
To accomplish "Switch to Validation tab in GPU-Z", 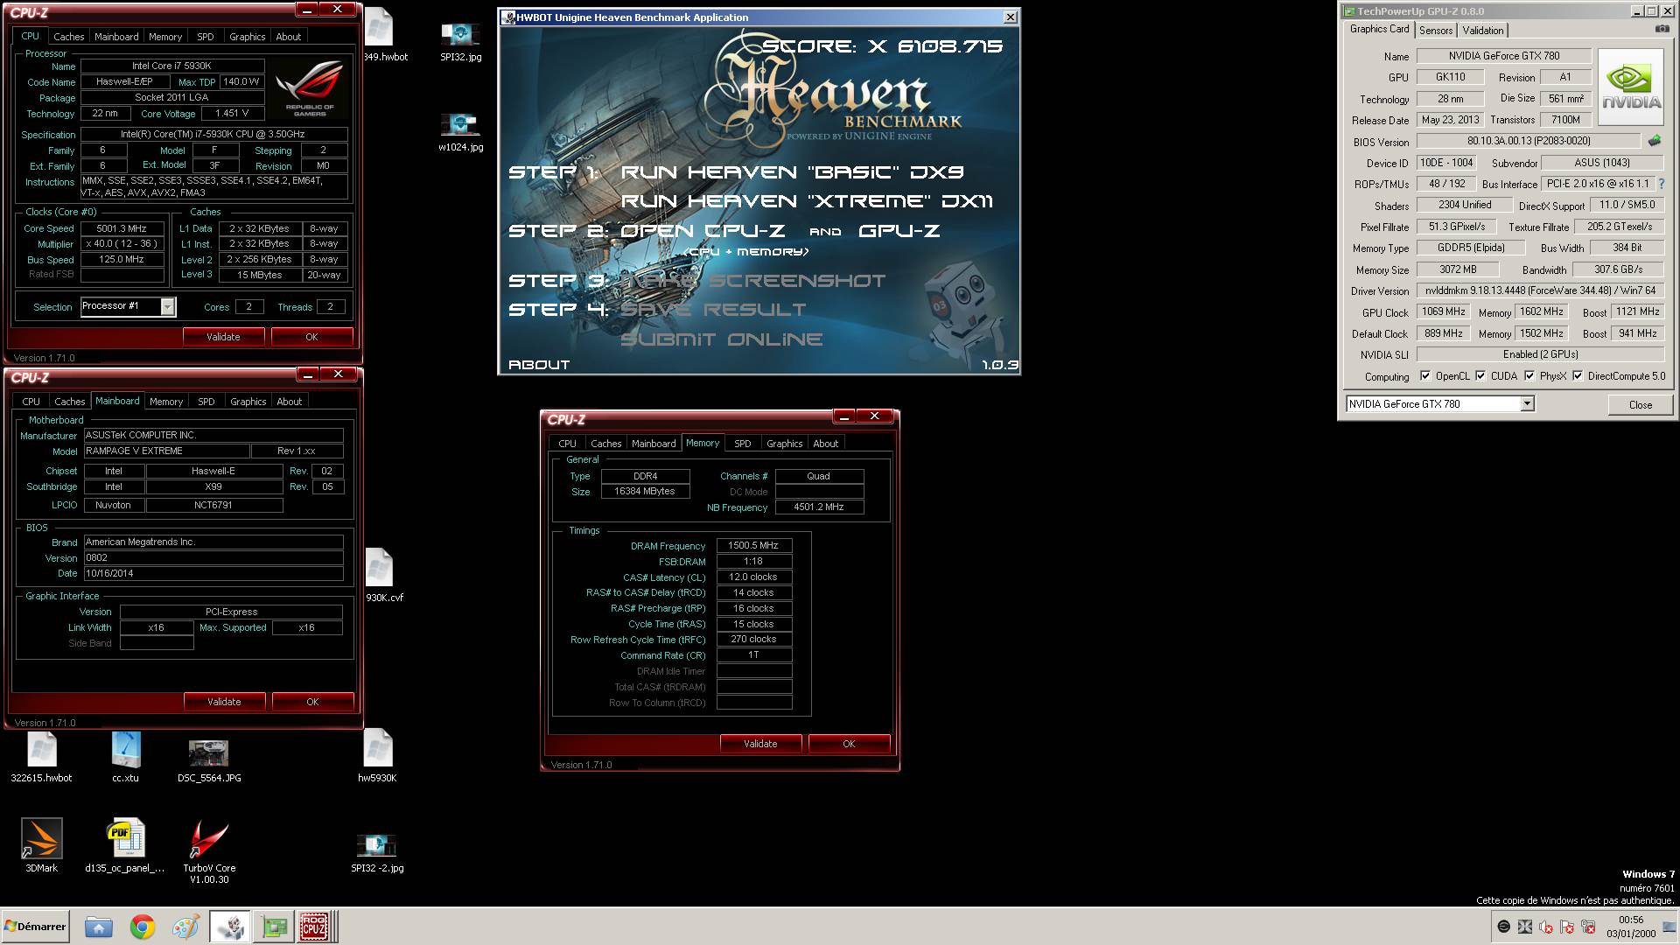I will pyautogui.click(x=1483, y=30).
